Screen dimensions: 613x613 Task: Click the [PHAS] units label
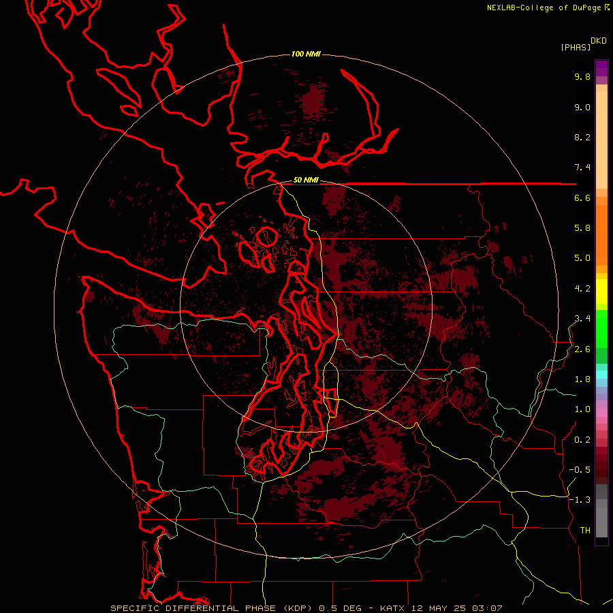(x=576, y=47)
